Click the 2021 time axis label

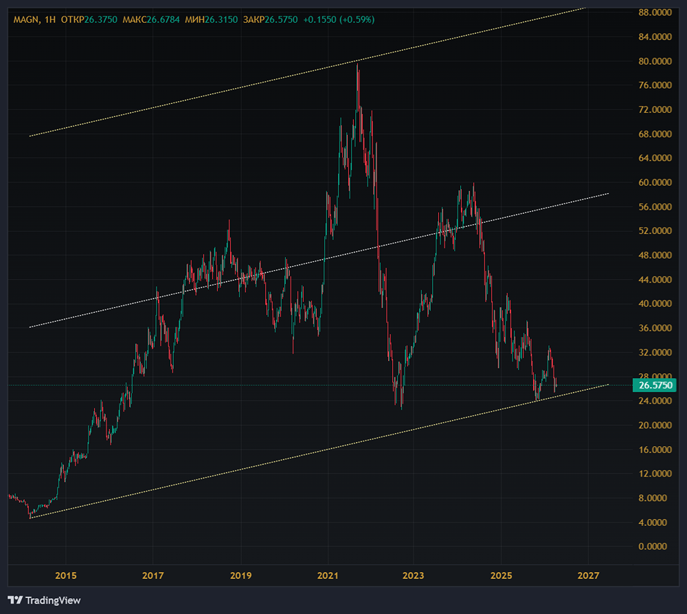(328, 575)
